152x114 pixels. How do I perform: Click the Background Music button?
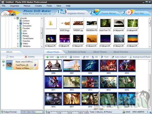(x=140, y=57)
